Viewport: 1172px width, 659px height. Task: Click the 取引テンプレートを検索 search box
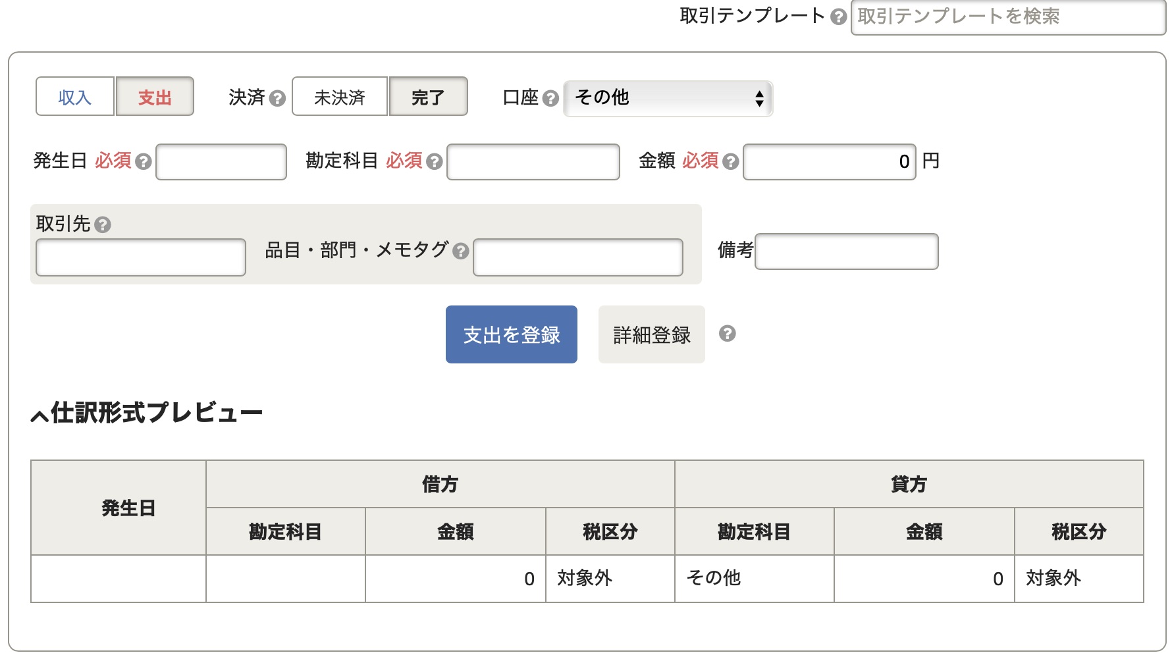1007,17
